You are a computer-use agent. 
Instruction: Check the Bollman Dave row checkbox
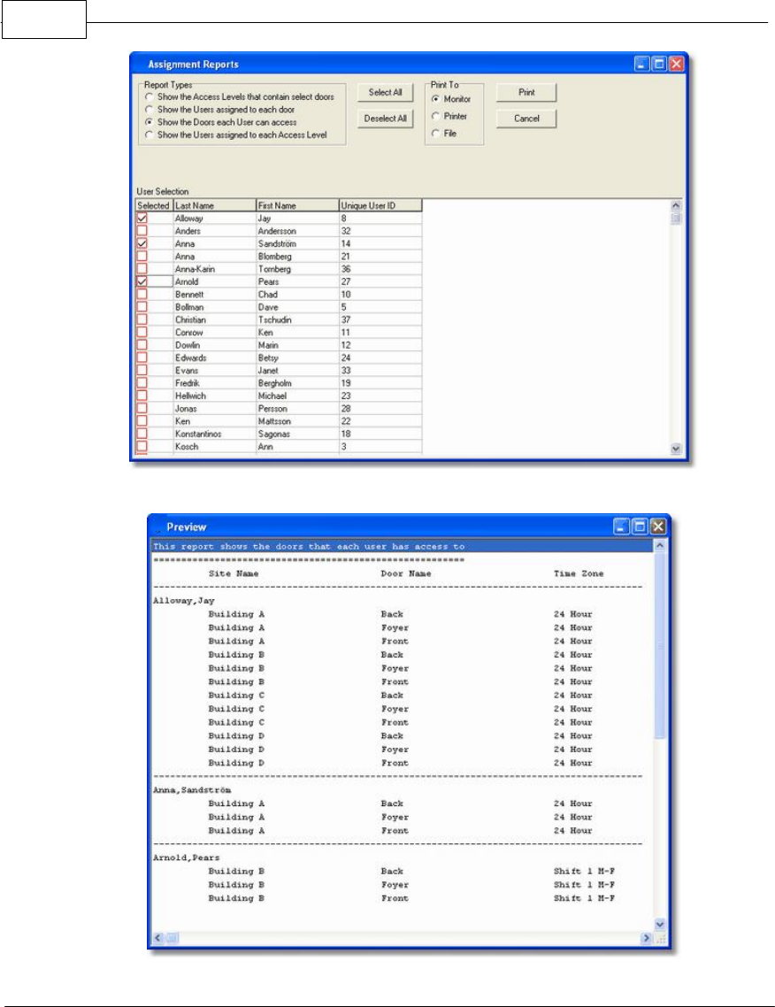[142, 307]
